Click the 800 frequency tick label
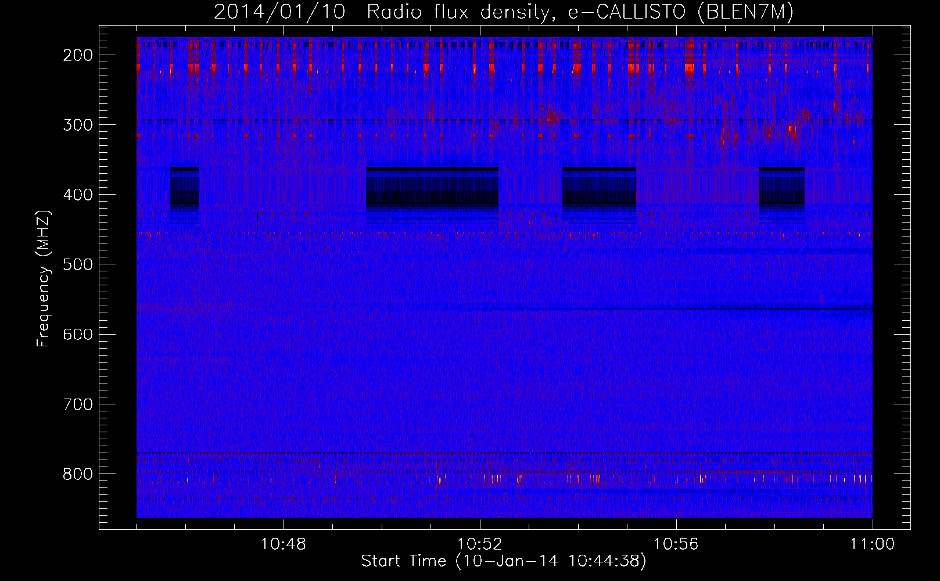Image resolution: width=940 pixels, height=581 pixels. [x=78, y=474]
